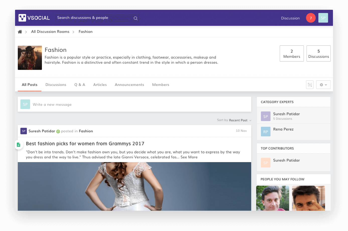
Task: Click the PEOPLE YOU MAY FOLLOW heading
Action: click(x=282, y=179)
